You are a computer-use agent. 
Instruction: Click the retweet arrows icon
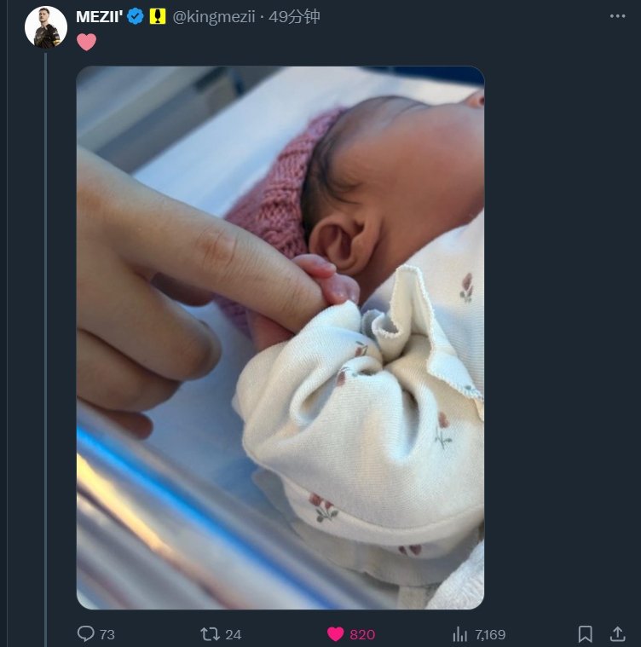210,634
